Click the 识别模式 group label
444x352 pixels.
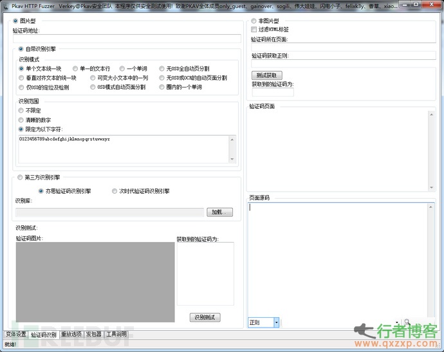[29, 59]
